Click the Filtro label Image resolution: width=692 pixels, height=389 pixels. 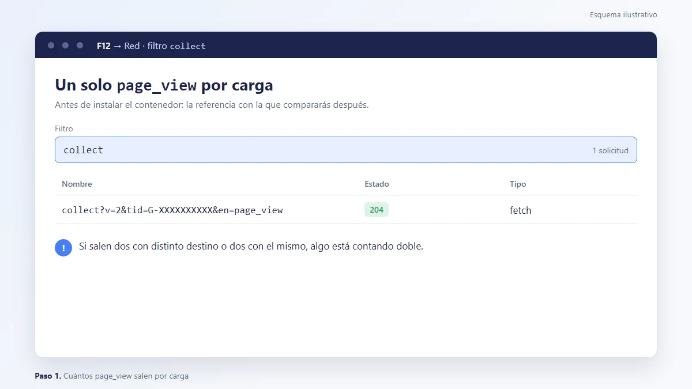click(64, 129)
